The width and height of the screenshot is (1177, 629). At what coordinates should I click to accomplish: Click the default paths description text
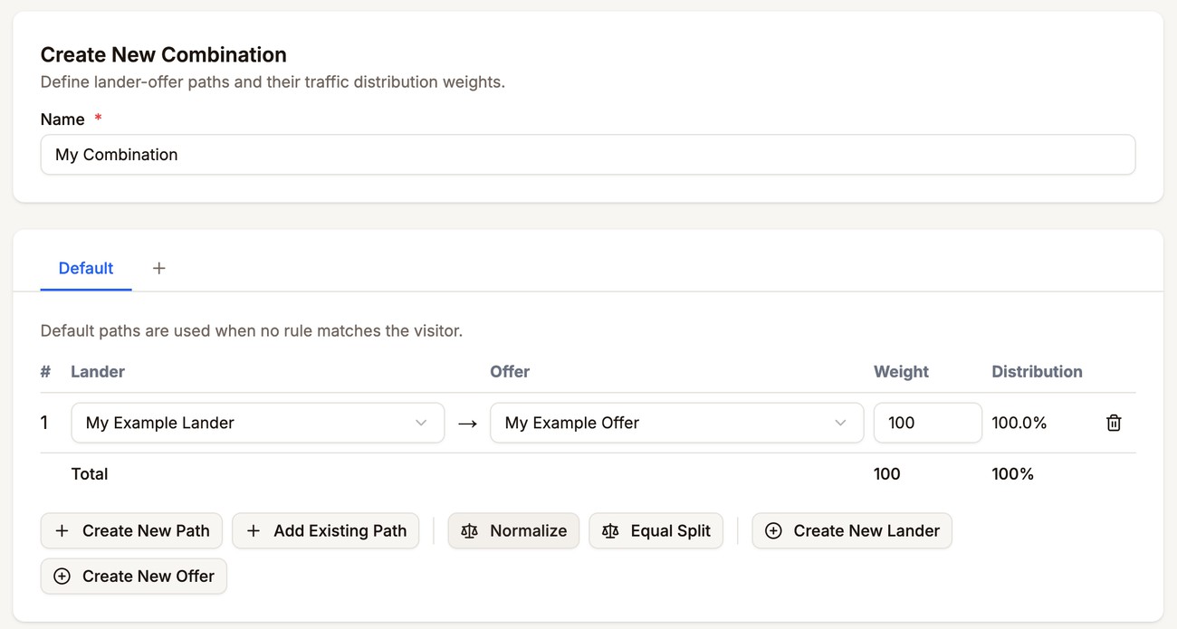(x=252, y=330)
